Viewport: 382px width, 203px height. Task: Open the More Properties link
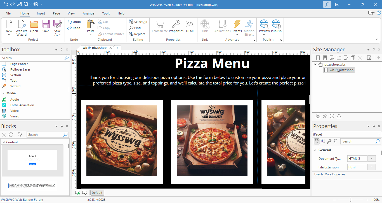[335, 174]
